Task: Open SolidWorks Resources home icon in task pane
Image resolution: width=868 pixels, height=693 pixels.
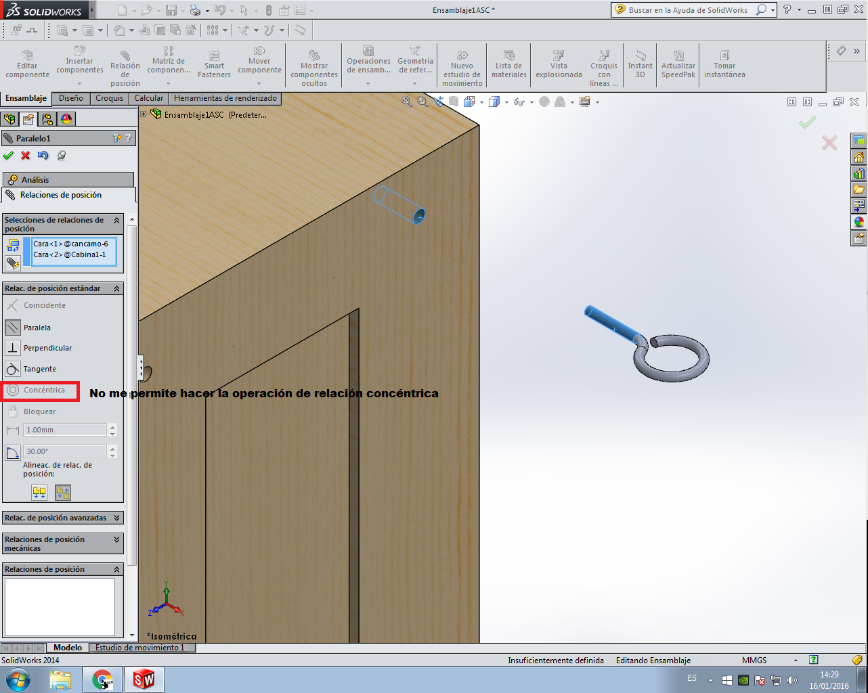Action: (859, 158)
